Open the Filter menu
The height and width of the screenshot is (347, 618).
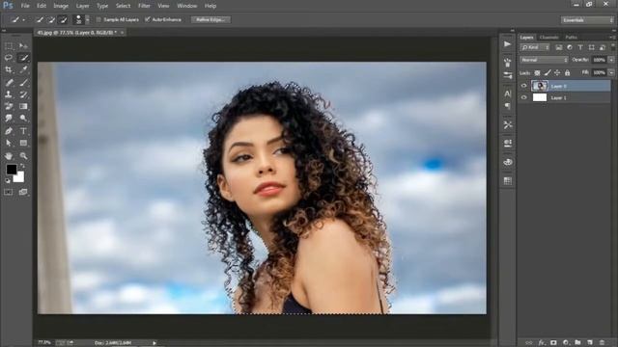[144, 6]
